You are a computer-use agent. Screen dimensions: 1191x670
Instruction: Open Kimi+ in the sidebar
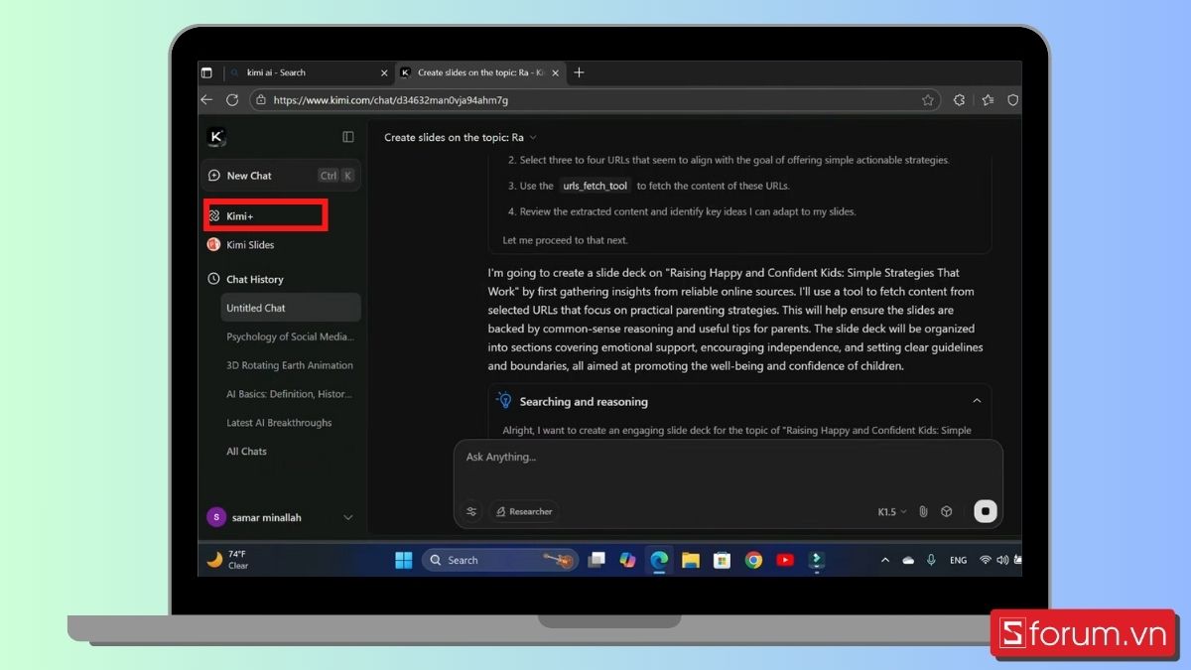[x=266, y=215]
